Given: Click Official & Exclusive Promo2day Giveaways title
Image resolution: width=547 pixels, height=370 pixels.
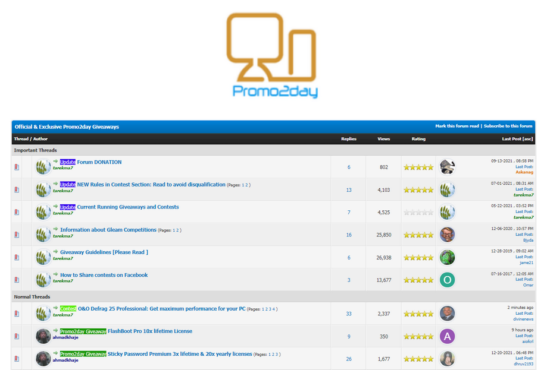Looking at the screenshot, I should click(67, 127).
